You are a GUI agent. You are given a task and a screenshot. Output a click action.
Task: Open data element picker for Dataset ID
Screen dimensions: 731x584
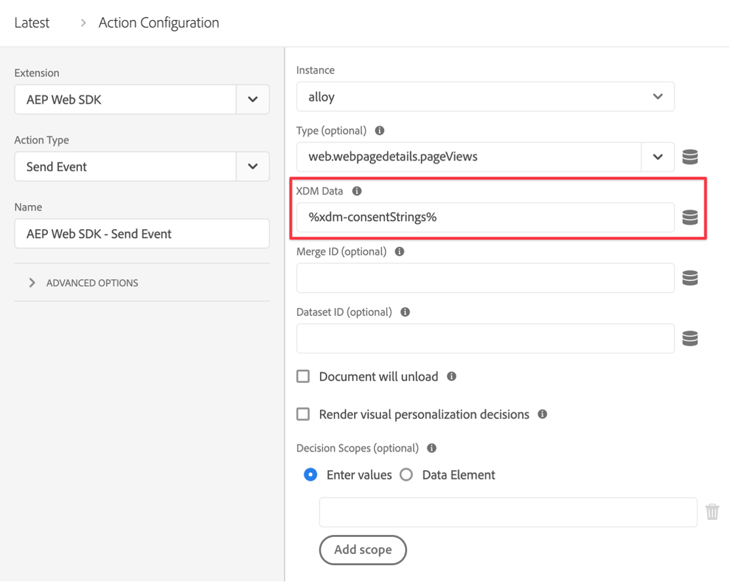point(689,338)
